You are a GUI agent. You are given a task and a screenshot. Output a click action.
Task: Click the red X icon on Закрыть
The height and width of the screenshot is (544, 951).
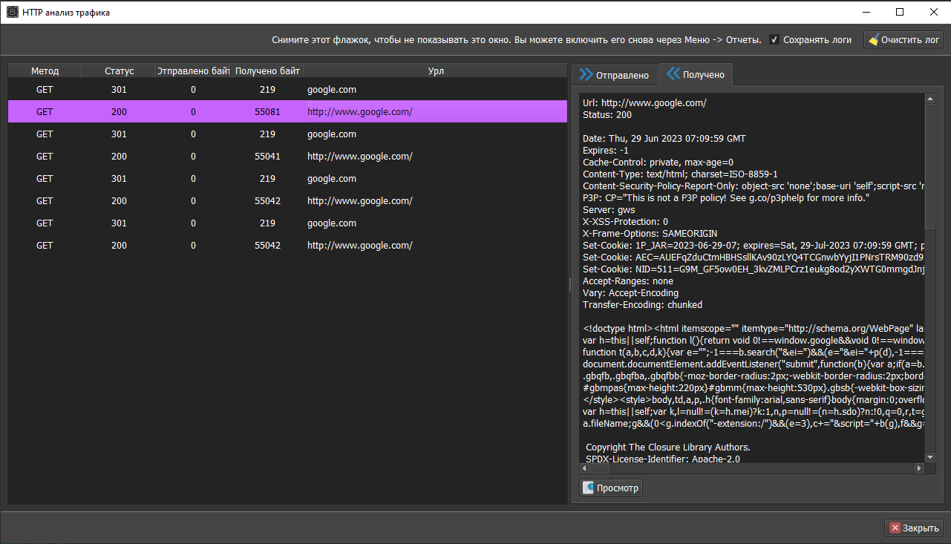pyautogui.click(x=895, y=528)
